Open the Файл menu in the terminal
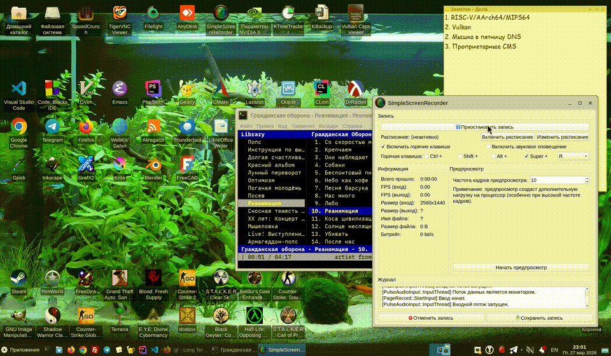This screenshot has width=611, height=356. click(x=246, y=126)
